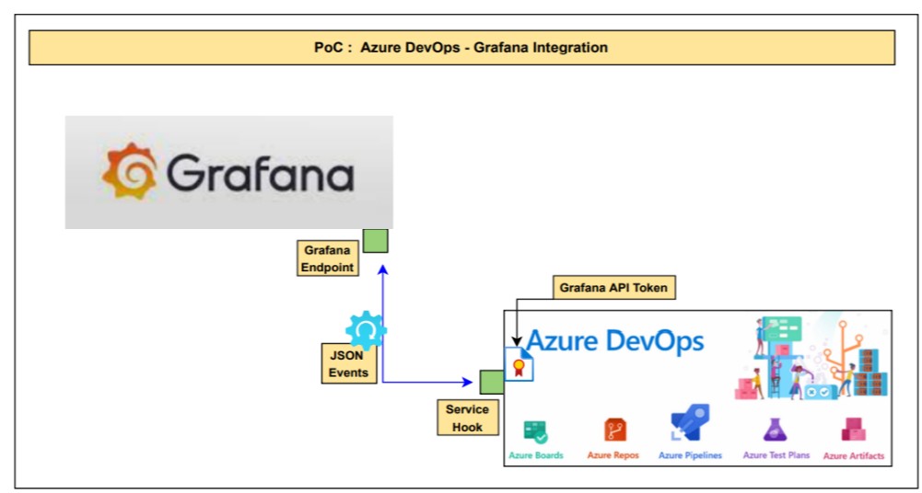Click the Azure Boards icon
Viewport: 922px width, 493px height.
tap(536, 432)
